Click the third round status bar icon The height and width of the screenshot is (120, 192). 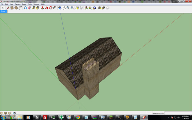[9, 113]
